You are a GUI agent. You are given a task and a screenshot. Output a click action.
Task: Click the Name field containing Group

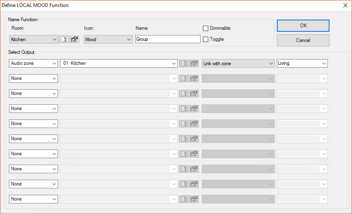(x=167, y=40)
